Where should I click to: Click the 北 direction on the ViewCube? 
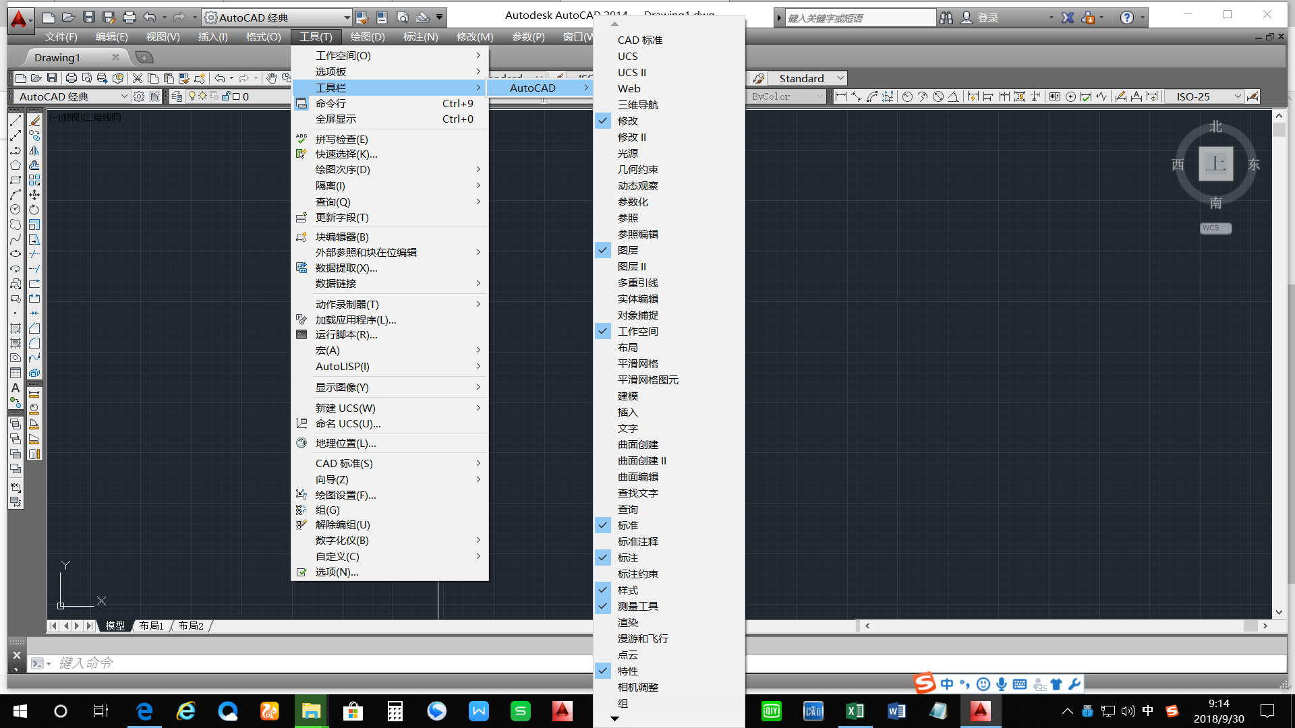coord(1215,126)
